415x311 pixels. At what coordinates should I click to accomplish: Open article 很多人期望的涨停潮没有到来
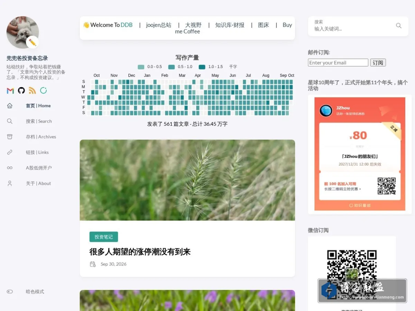[140, 252]
